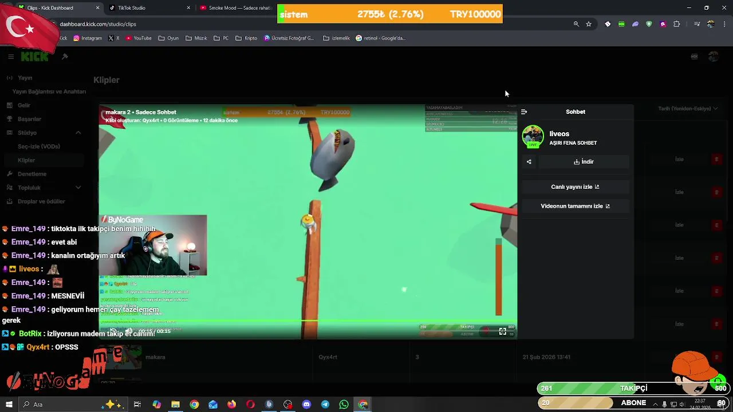Open Task View in the taskbar

tap(137, 405)
